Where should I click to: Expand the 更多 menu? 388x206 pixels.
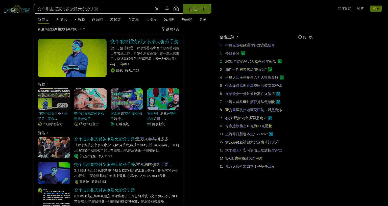(203, 19)
